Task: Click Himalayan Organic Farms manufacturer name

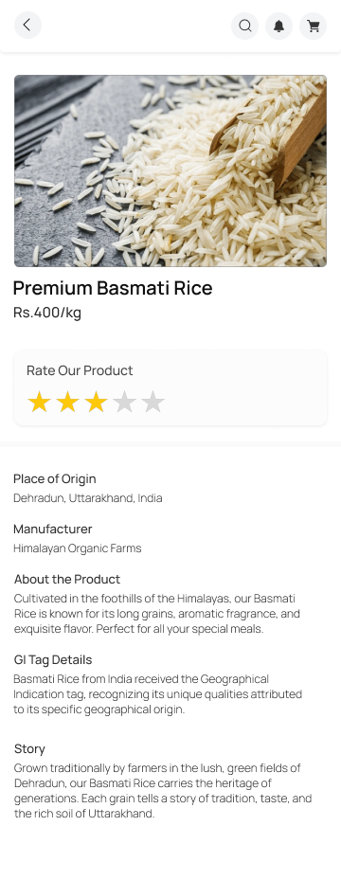Action: pos(77,548)
